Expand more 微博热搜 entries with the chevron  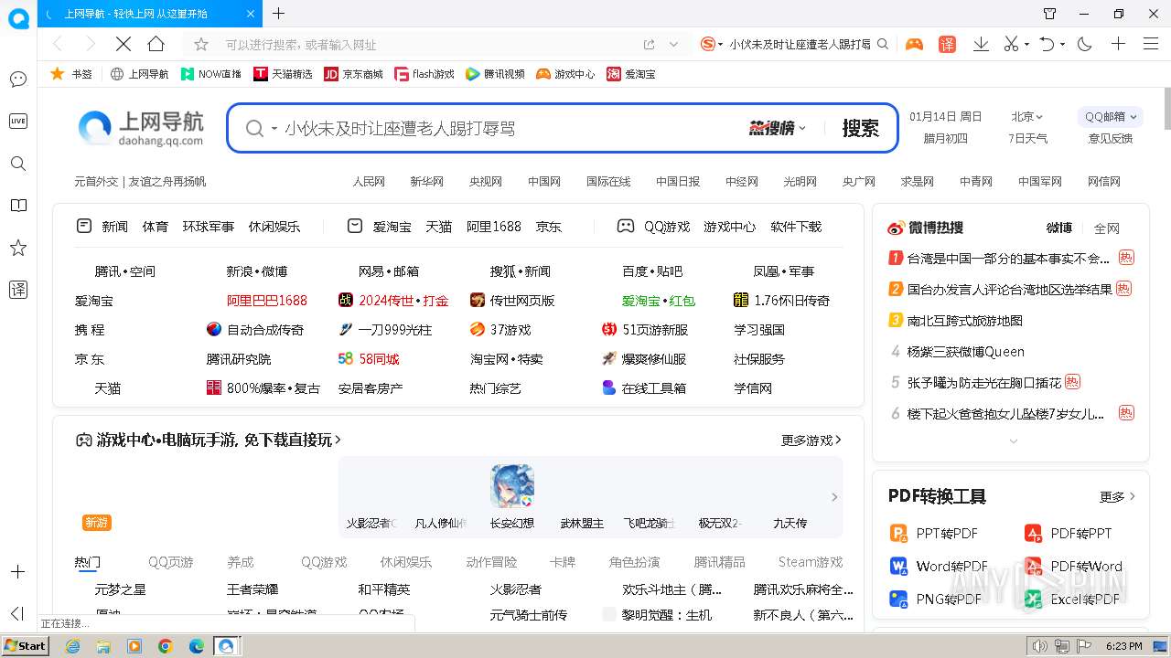1013,441
